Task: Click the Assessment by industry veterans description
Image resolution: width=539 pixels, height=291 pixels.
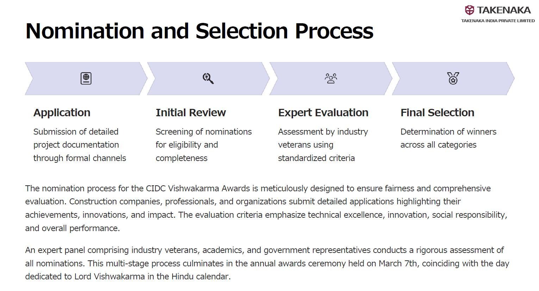Action: pos(323,145)
